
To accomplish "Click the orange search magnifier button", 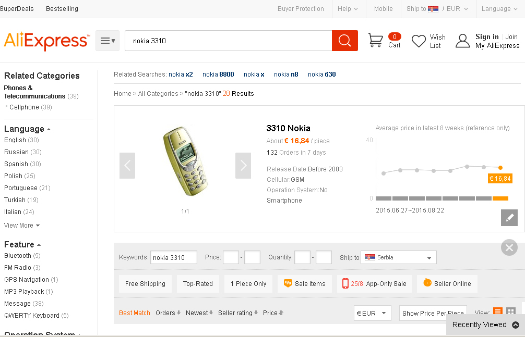I will click(344, 41).
